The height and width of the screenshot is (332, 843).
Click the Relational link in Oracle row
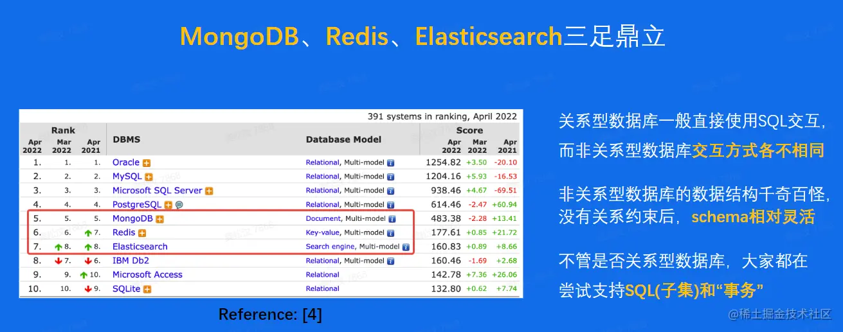(323, 163)
